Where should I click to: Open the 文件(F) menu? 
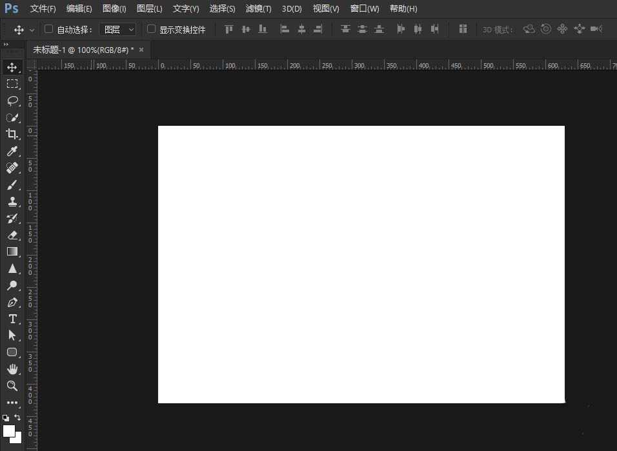click(43, 9)
